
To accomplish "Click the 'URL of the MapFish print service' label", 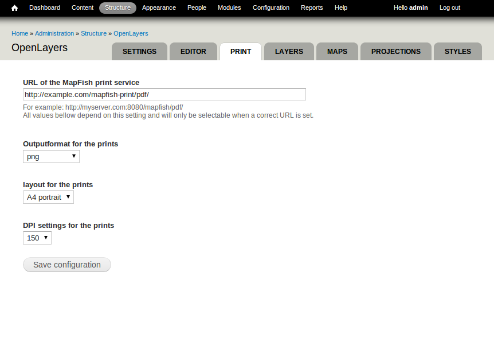I will click(81, 82).
